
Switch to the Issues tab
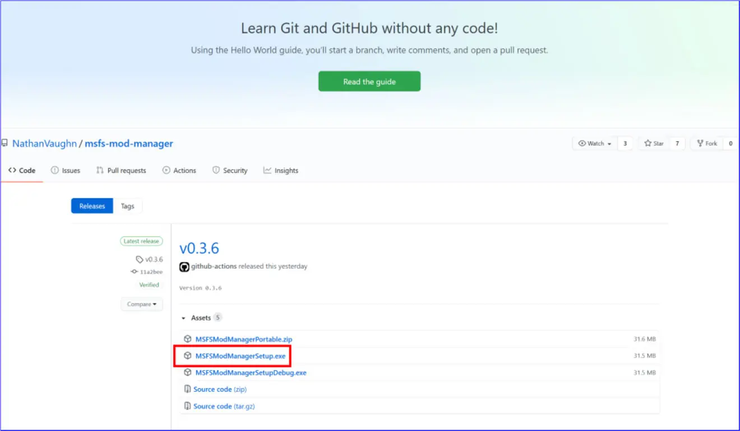click(66, 171)
